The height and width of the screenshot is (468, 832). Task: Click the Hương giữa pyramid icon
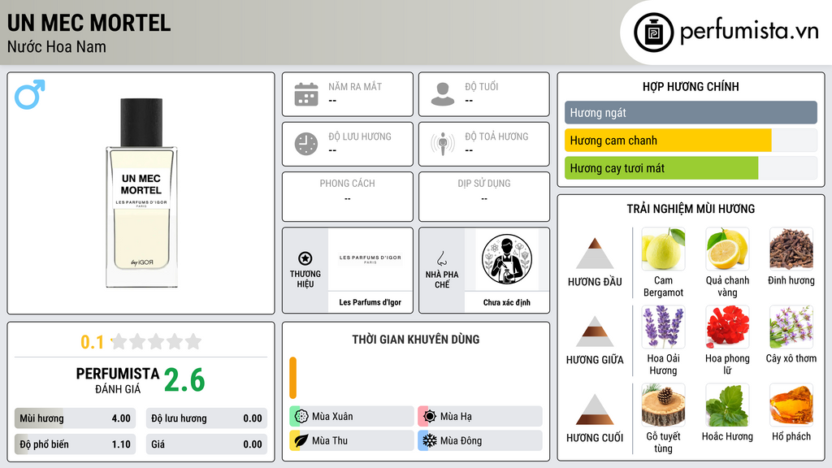pyautogui.click(x=595, y=331)
